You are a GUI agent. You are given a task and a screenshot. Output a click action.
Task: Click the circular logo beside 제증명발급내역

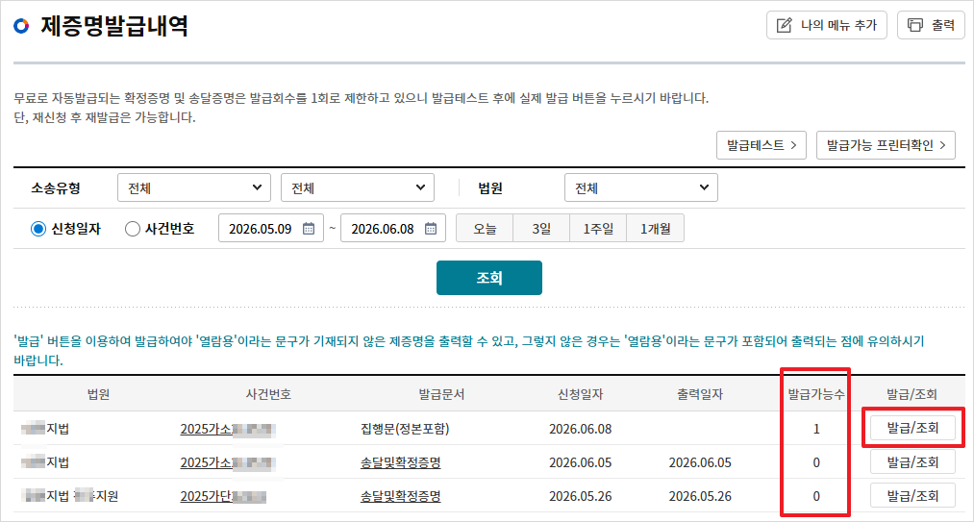coord(21,26)
